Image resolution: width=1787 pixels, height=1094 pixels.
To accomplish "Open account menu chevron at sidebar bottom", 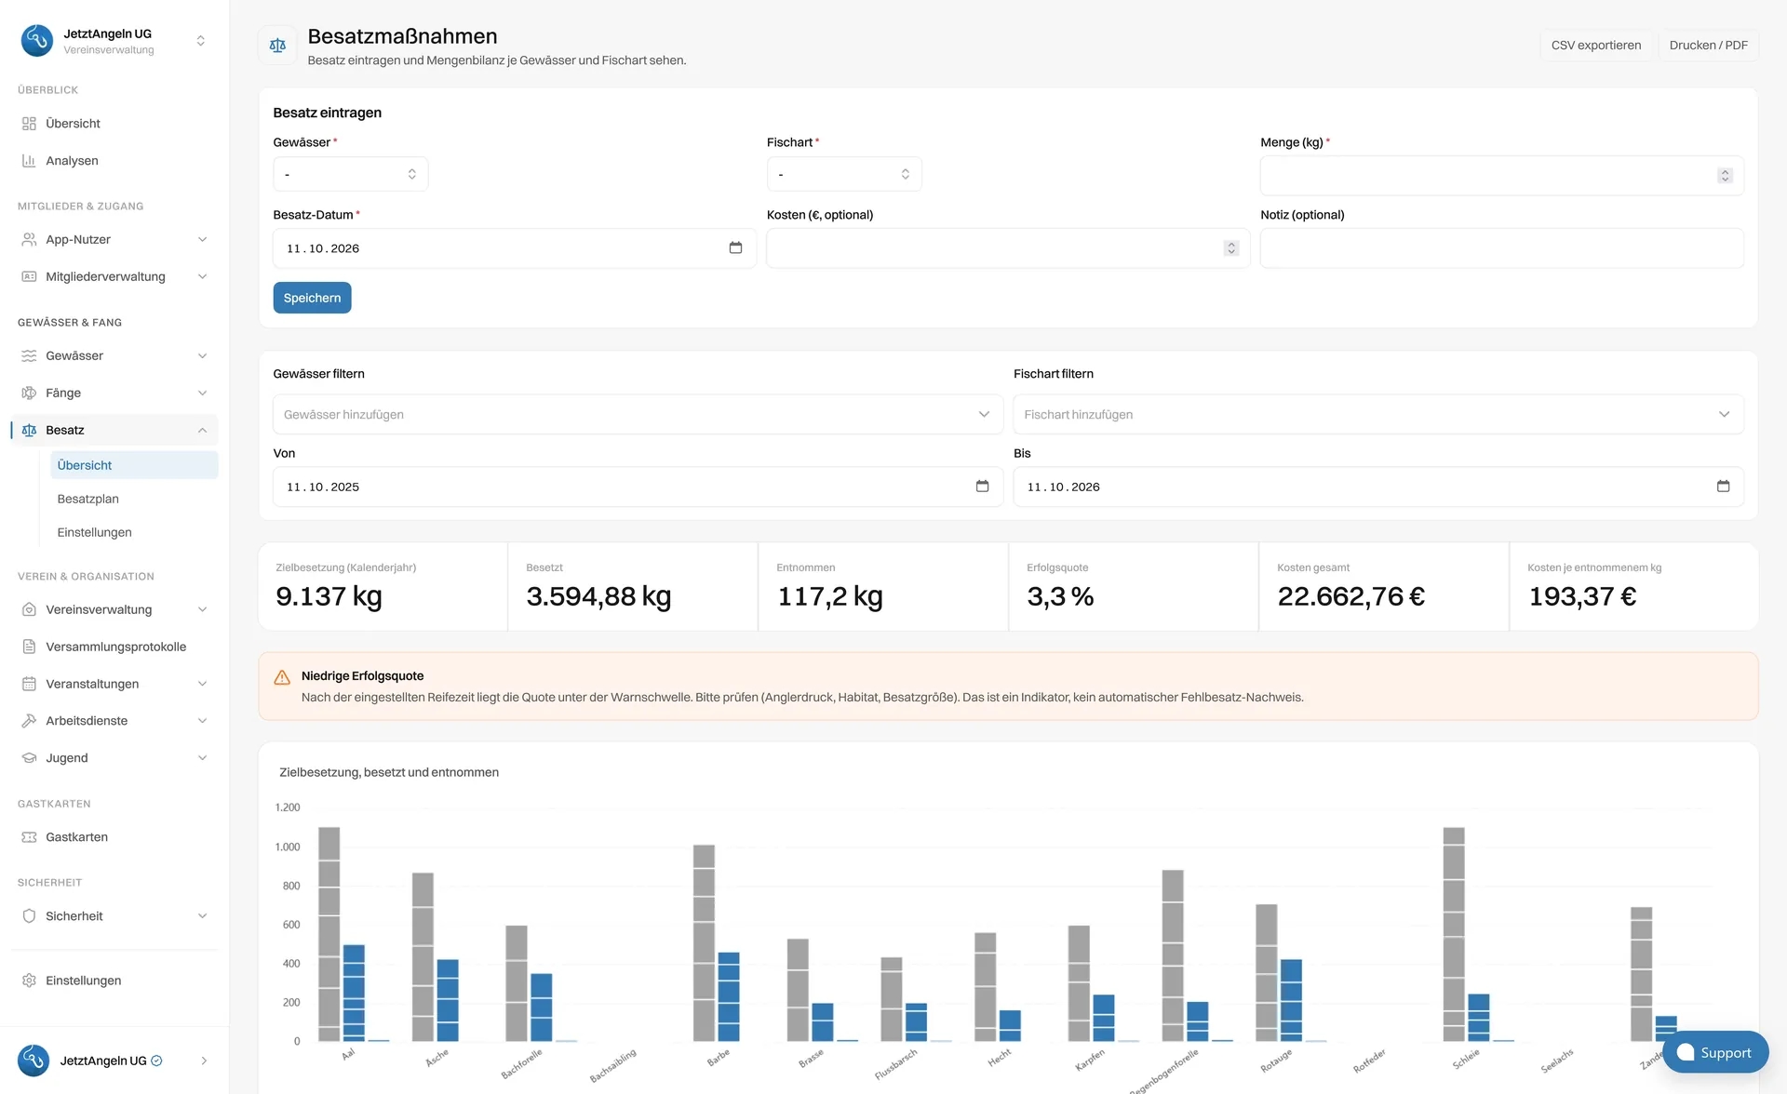I will point(204,1061).
